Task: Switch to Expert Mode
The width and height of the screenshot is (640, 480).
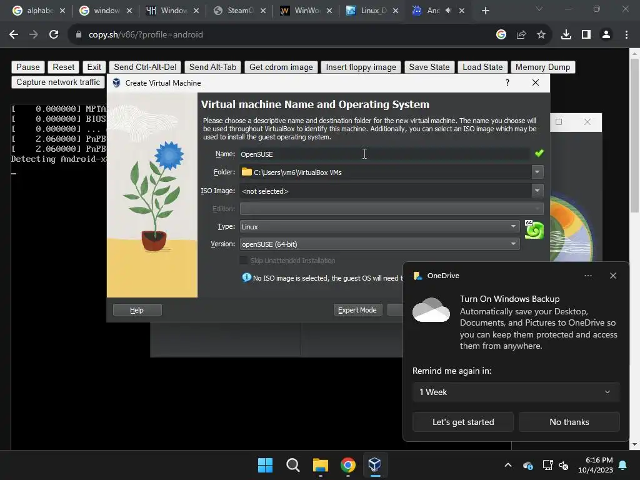Action: 357,310
